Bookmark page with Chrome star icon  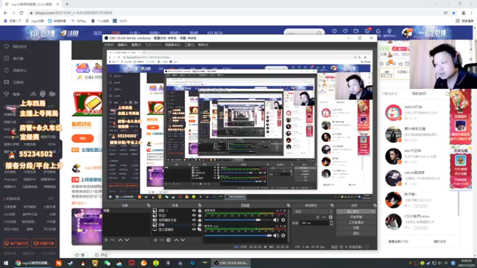coord(454,13)
